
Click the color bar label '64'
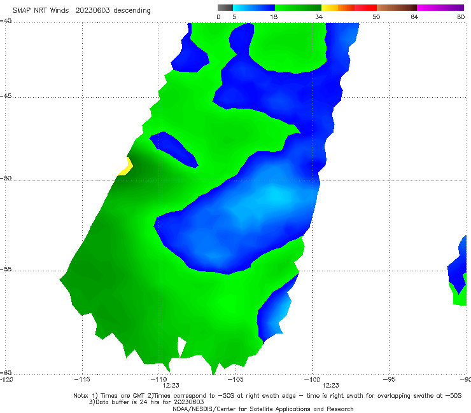click(414, 17)
